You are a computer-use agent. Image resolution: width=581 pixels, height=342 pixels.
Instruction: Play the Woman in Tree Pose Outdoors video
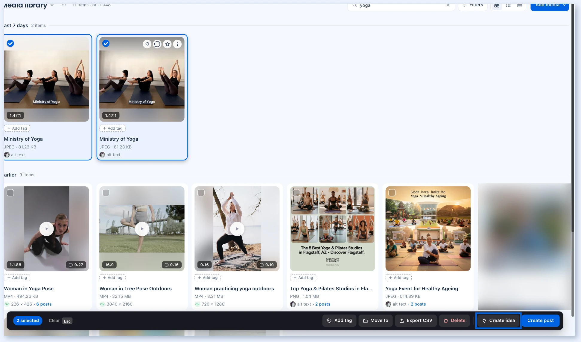click(x=142, y=229)
